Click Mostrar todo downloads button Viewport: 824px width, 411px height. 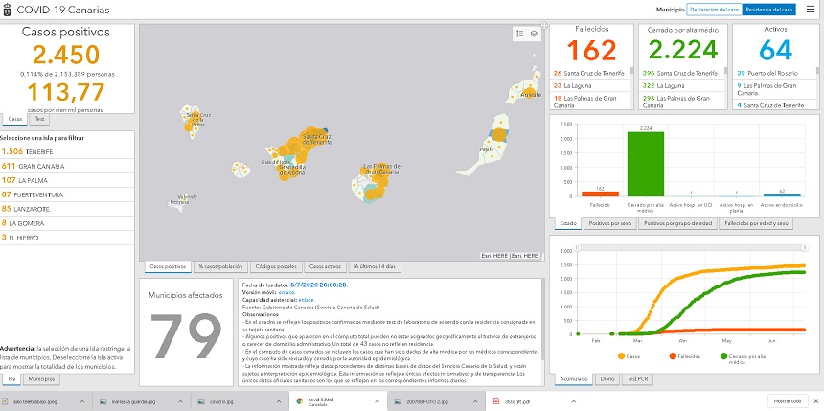point(787,401)
